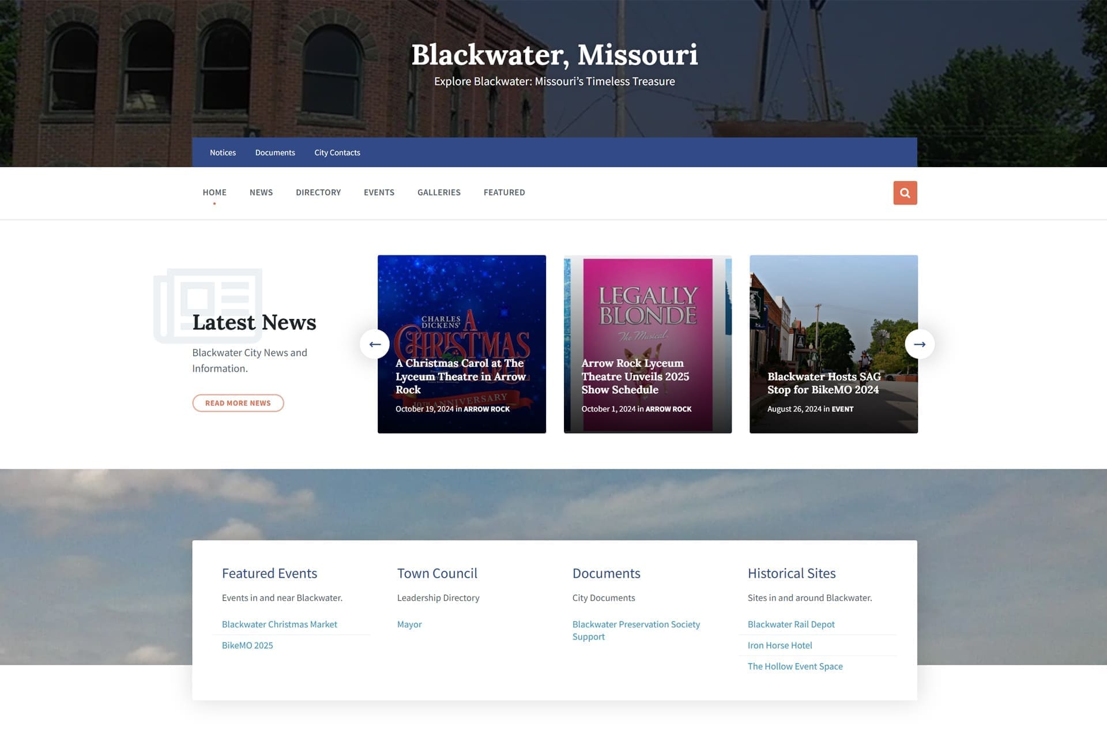Open the Legally Blonde Lyceum Theatre card

point(647,344)
